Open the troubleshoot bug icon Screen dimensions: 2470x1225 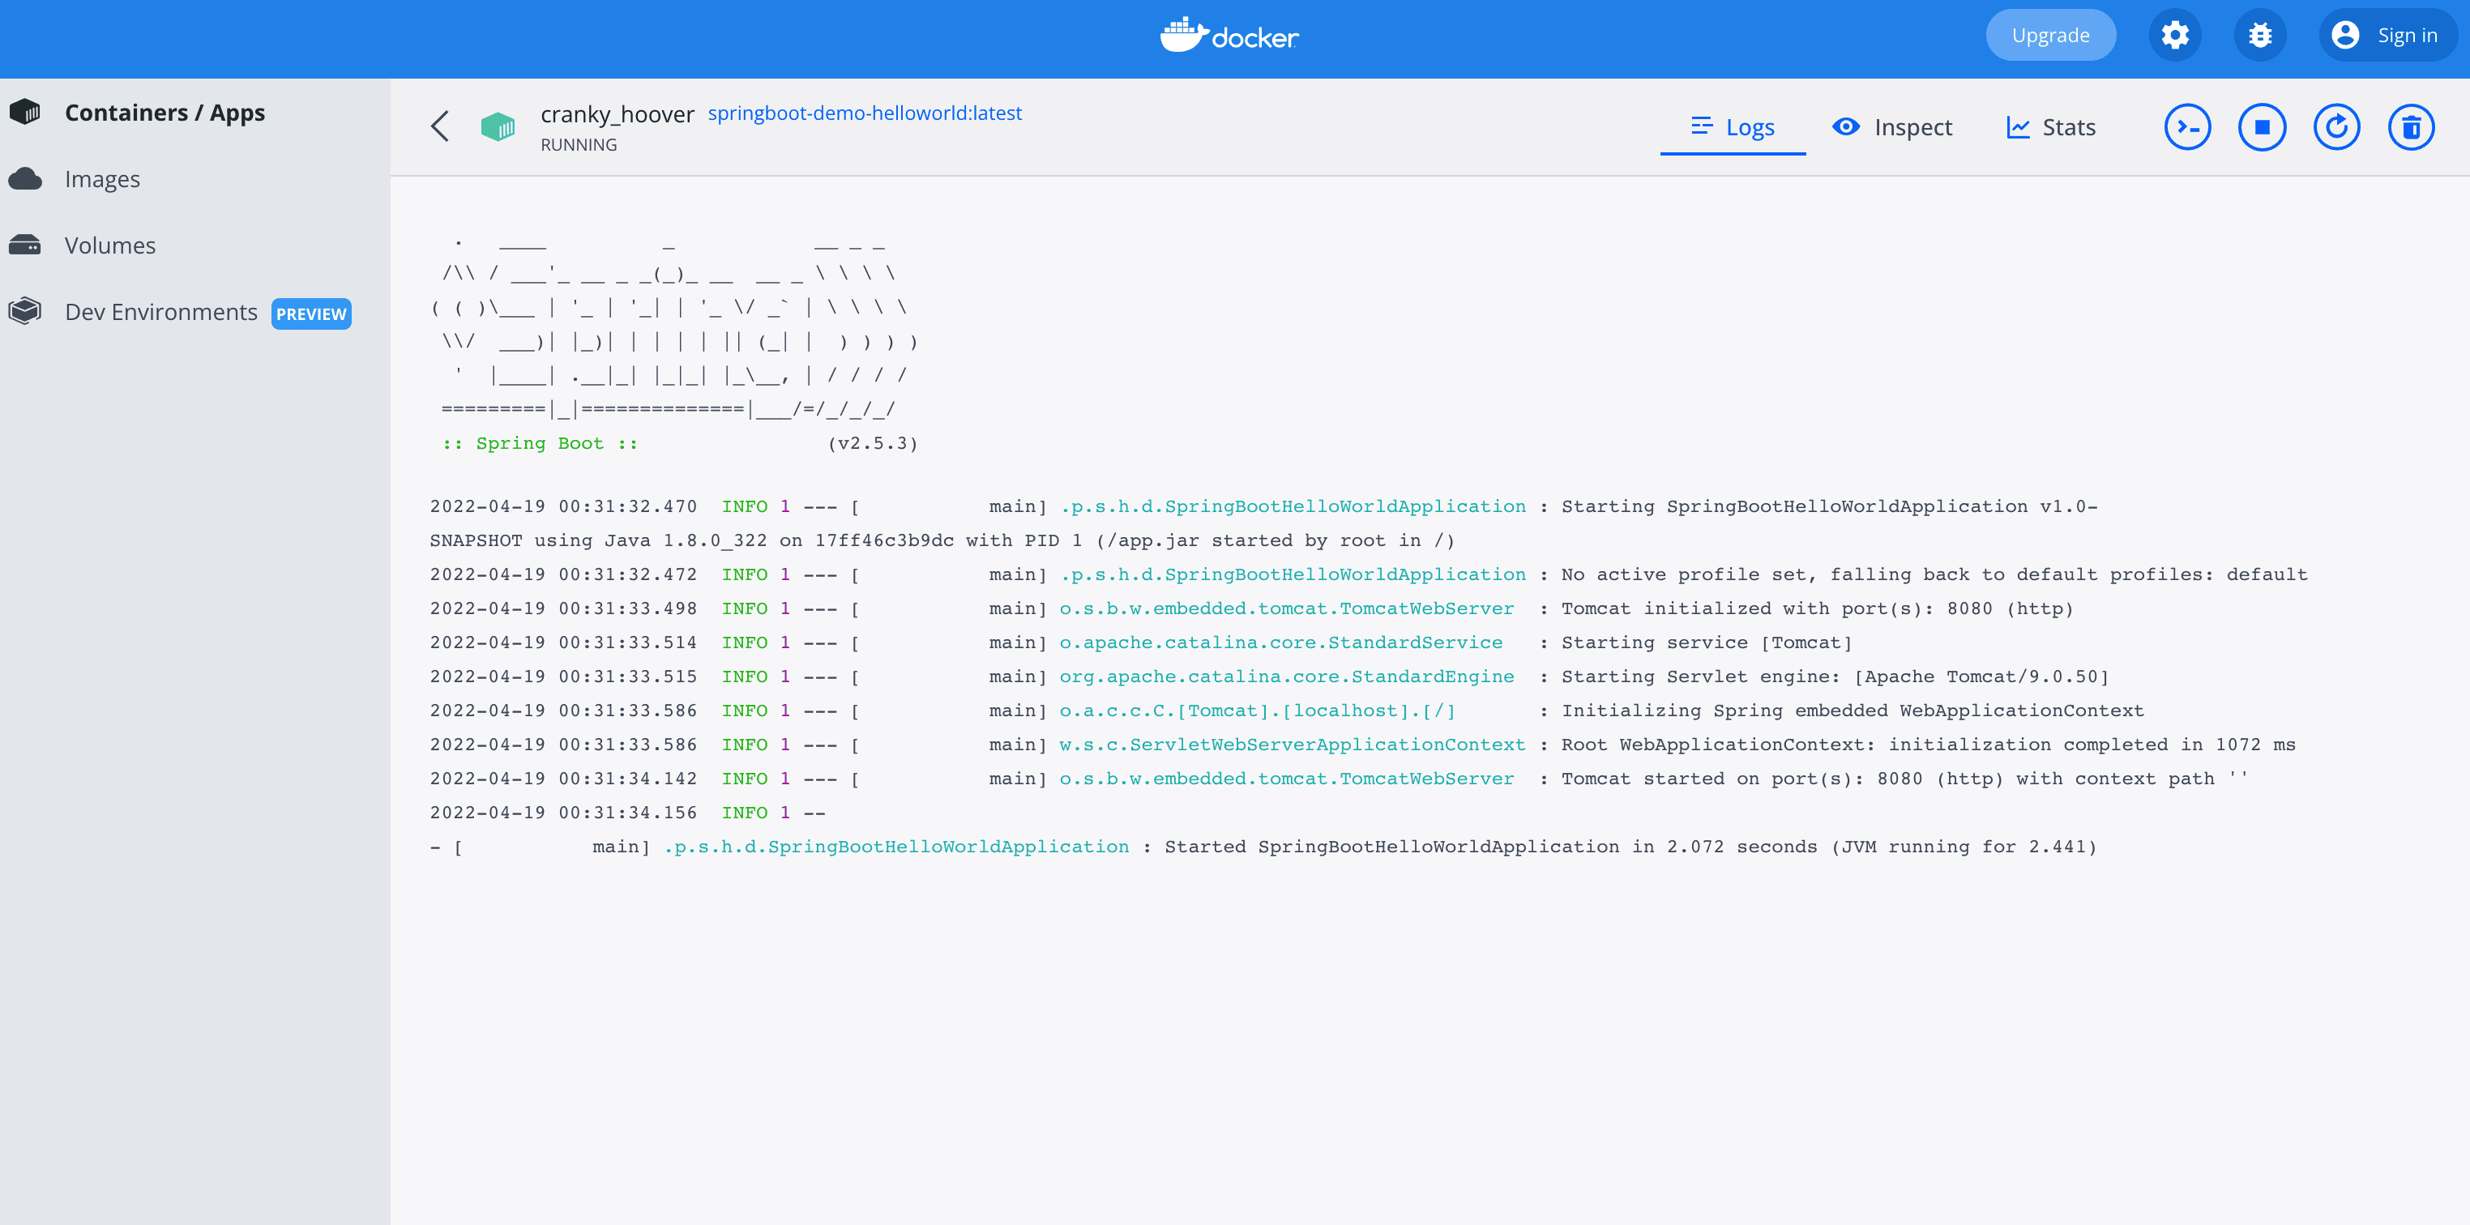(2260, 36)
